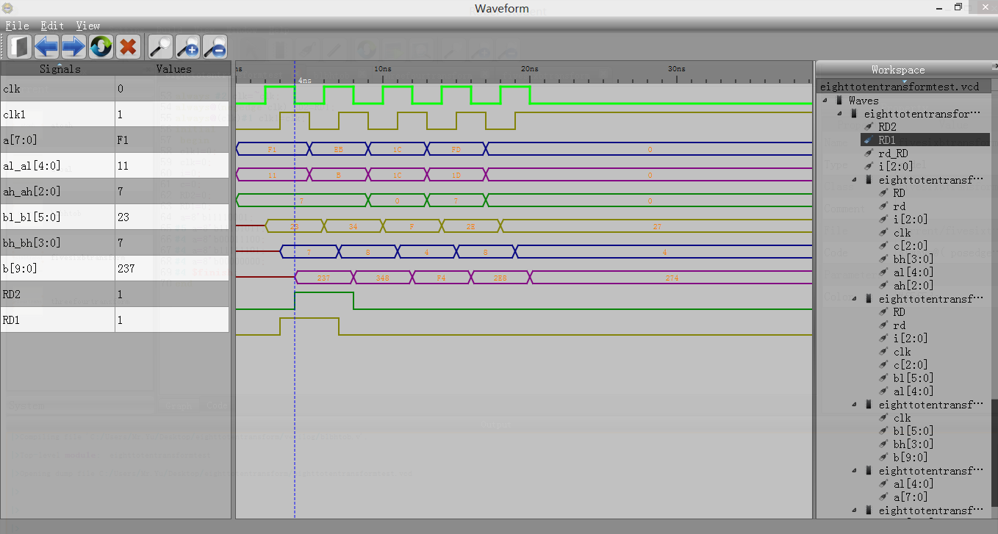Click the EB segment in a[7:0] waveform
Screen dimensions: 998x534
pyautogui.click(x=339, y=149)
